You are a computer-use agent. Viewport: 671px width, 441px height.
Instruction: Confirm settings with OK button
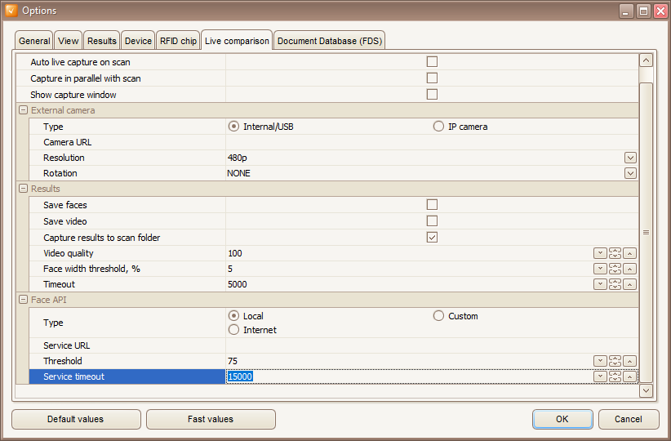[562, 419]
